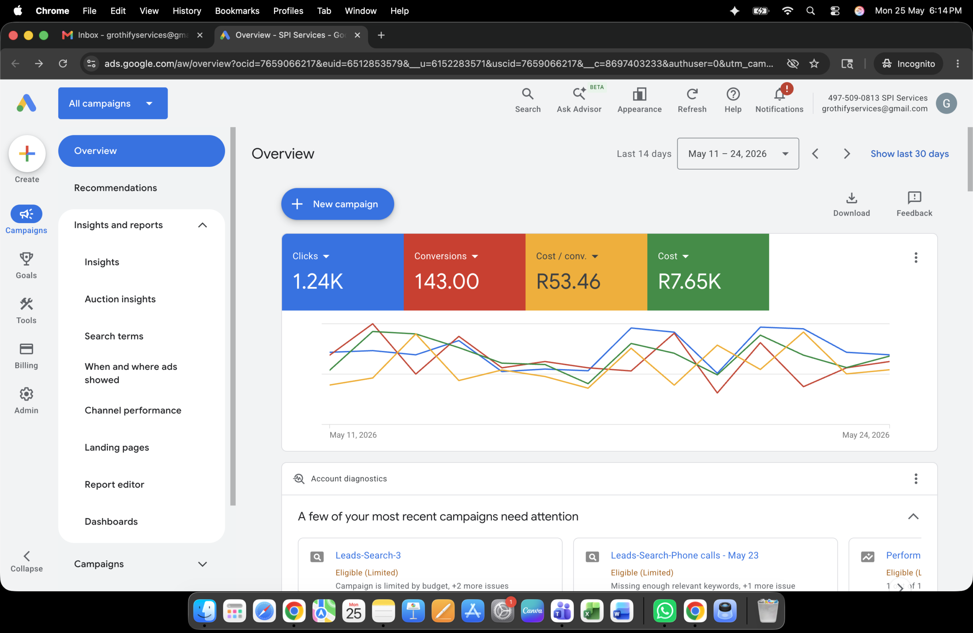Open Report editor
This screenshot has height=633, width=973.
pos(114,485)
